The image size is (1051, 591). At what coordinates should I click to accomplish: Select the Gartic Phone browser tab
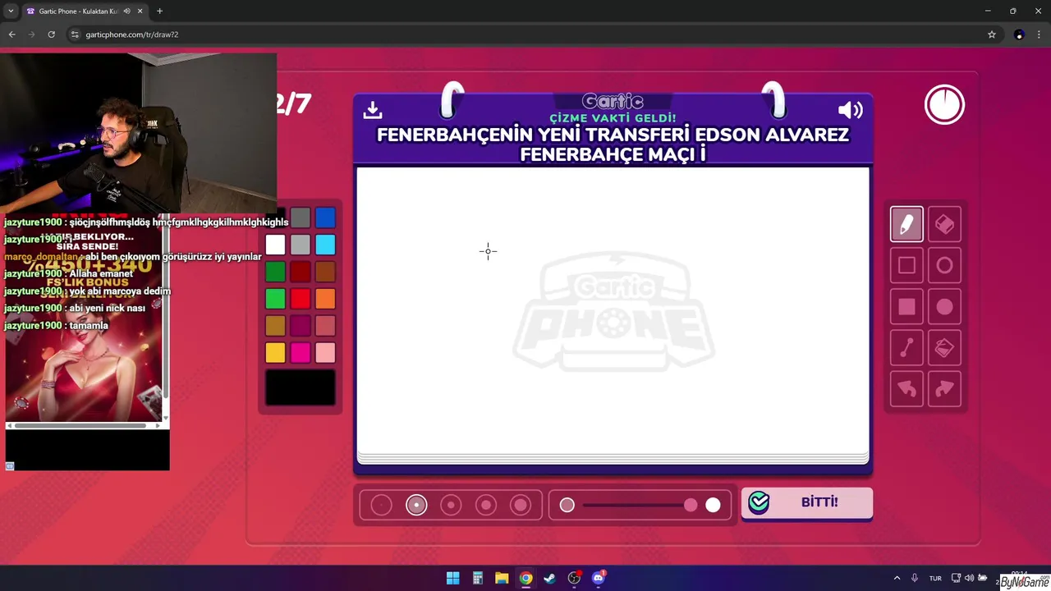(84, 11)
